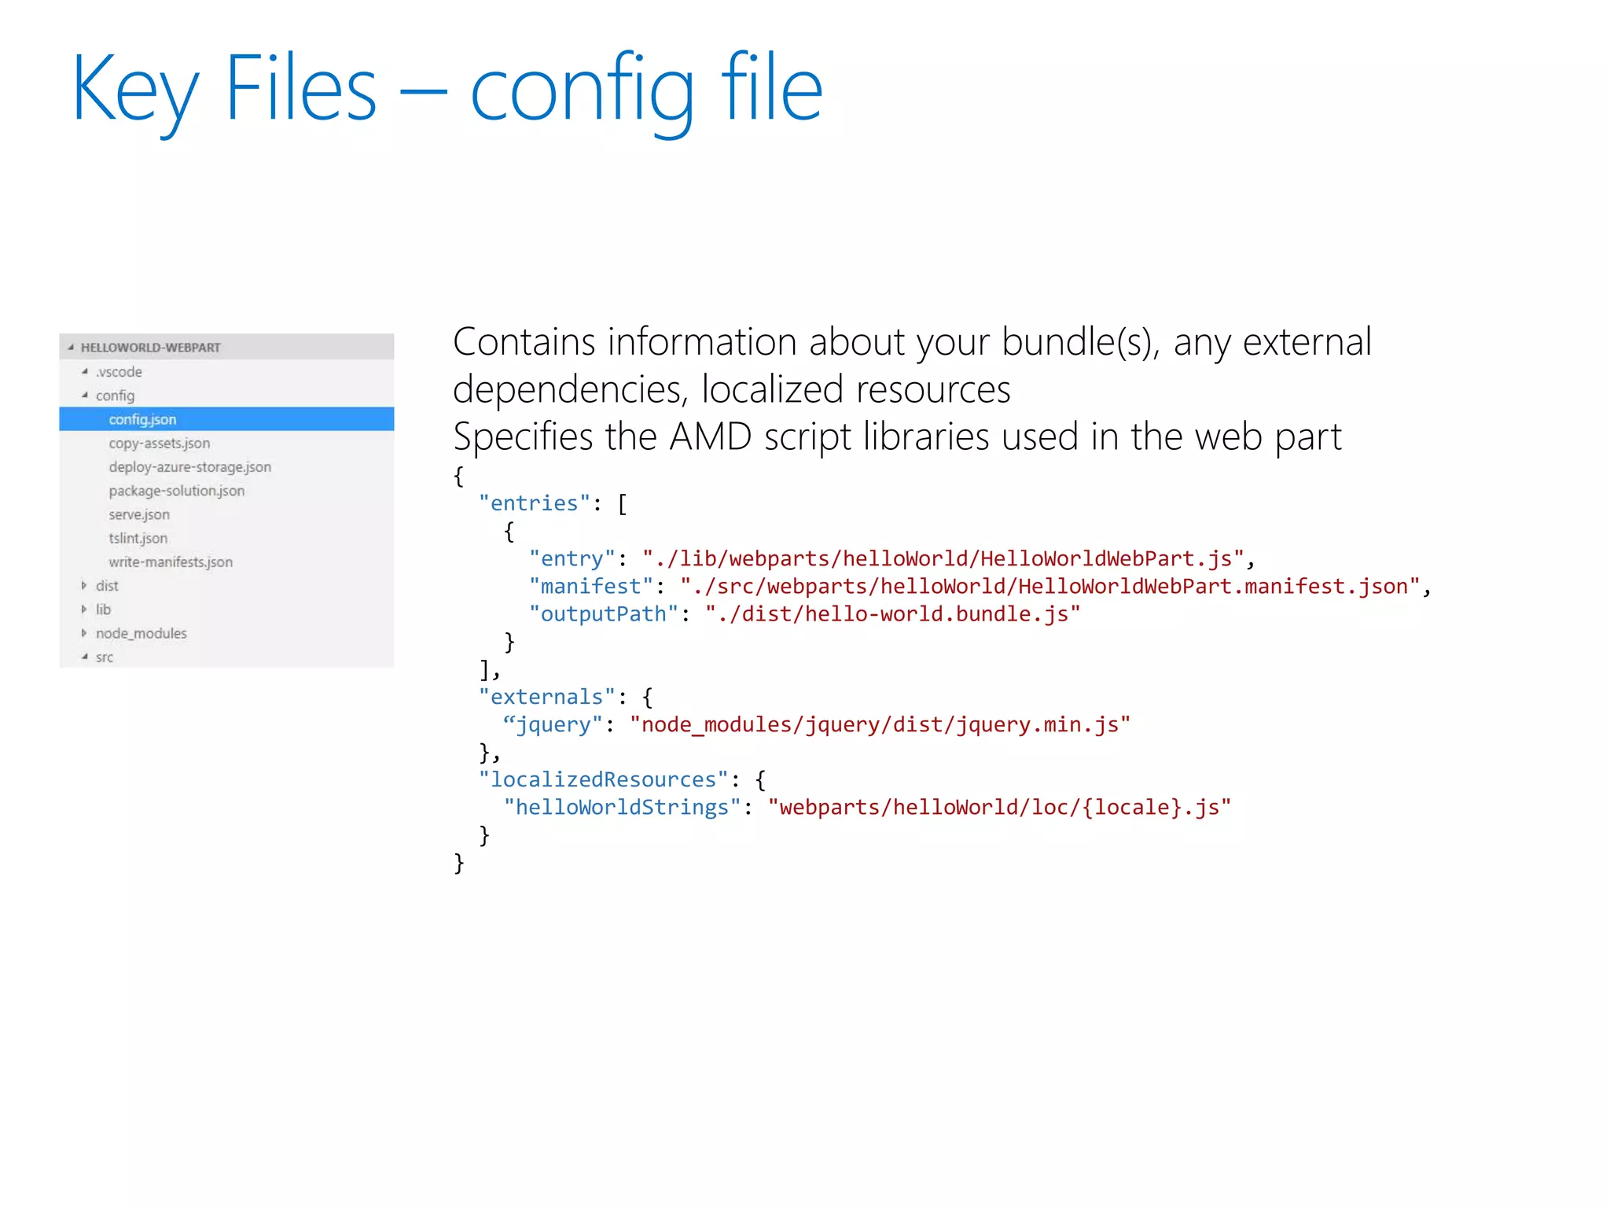Select the node_modules folder label
This screenshot has width=1610, height=1208.
pyautogui.click(x=142, y=633)
